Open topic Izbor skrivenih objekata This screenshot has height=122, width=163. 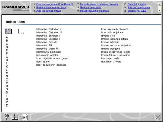click(x=115, y=29)
